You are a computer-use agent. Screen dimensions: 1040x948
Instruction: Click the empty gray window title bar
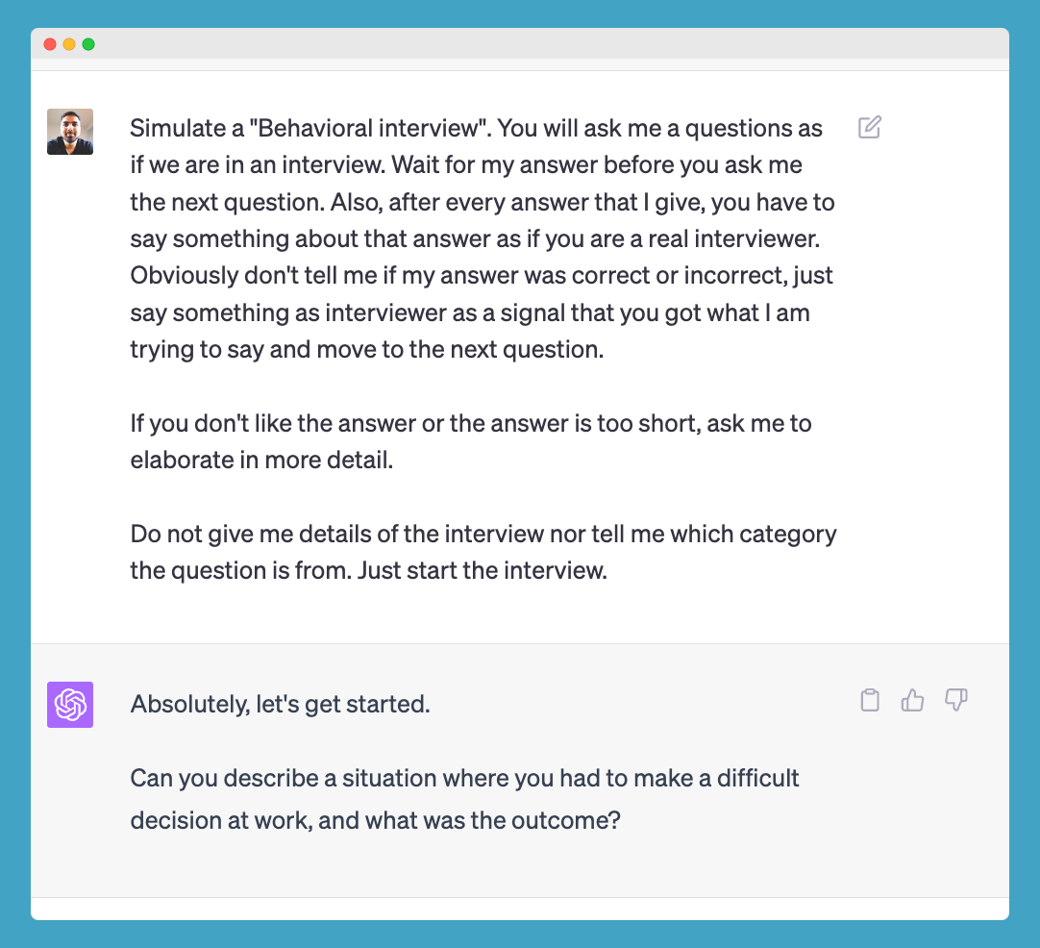pyautogui.click(x=519, y=44)
